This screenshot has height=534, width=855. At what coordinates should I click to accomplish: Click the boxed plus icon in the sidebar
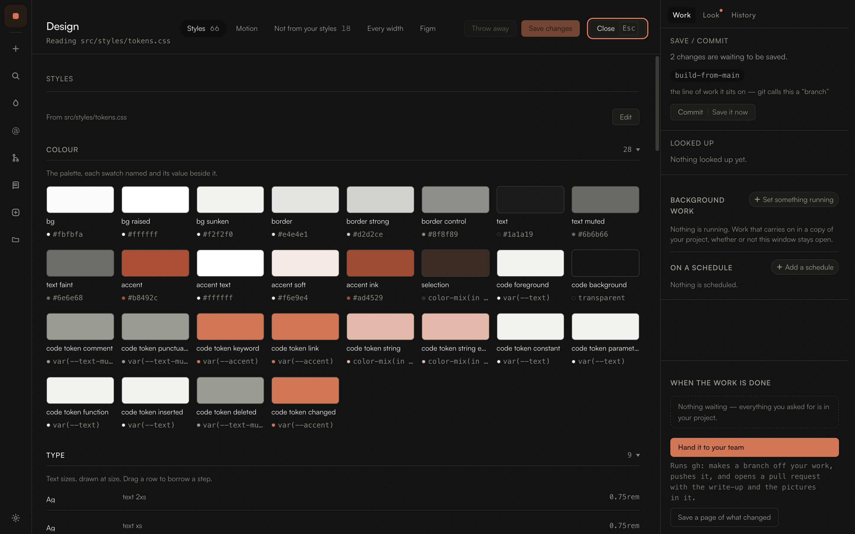point(15,212)
